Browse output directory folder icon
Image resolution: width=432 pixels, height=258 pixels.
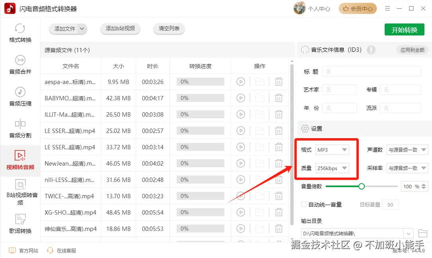pos(423,233)
